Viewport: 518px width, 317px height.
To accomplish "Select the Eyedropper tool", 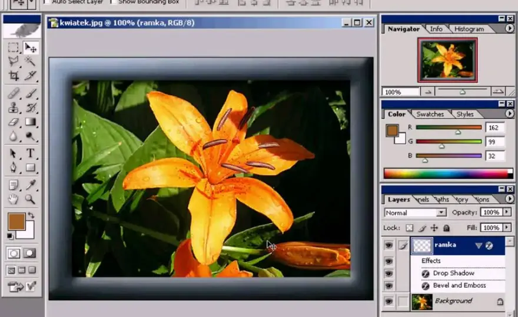I will point(31,185).
